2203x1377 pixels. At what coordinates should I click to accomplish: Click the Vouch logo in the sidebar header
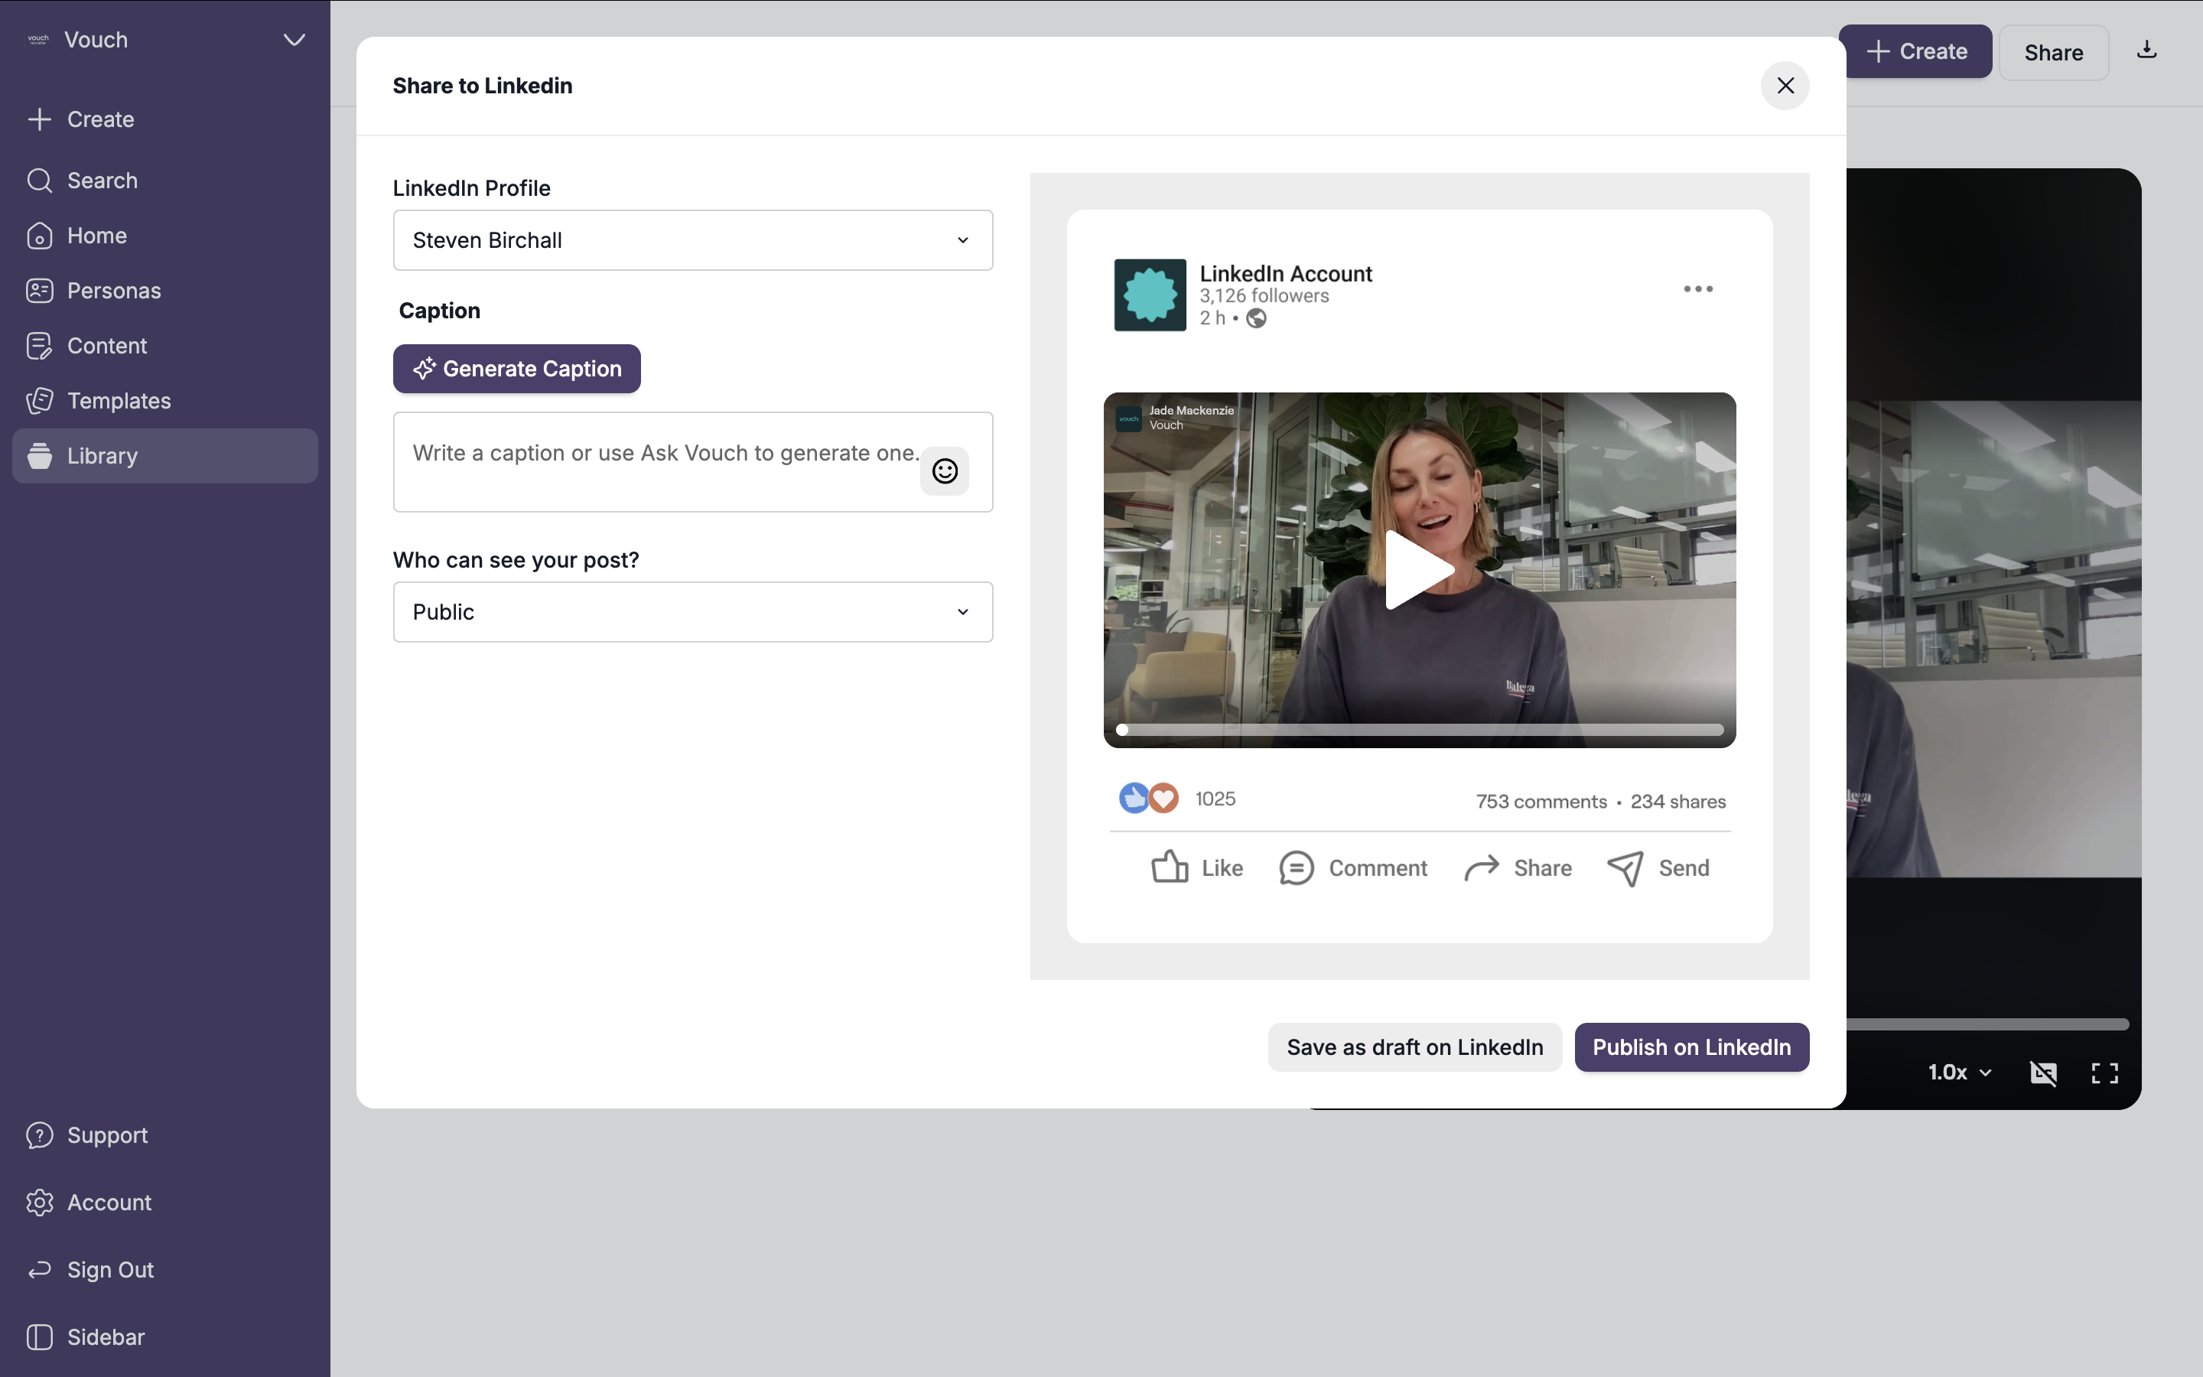tap(38, 40)
